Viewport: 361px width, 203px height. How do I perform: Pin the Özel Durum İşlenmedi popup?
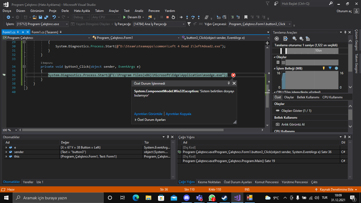(x=229, y=83)
